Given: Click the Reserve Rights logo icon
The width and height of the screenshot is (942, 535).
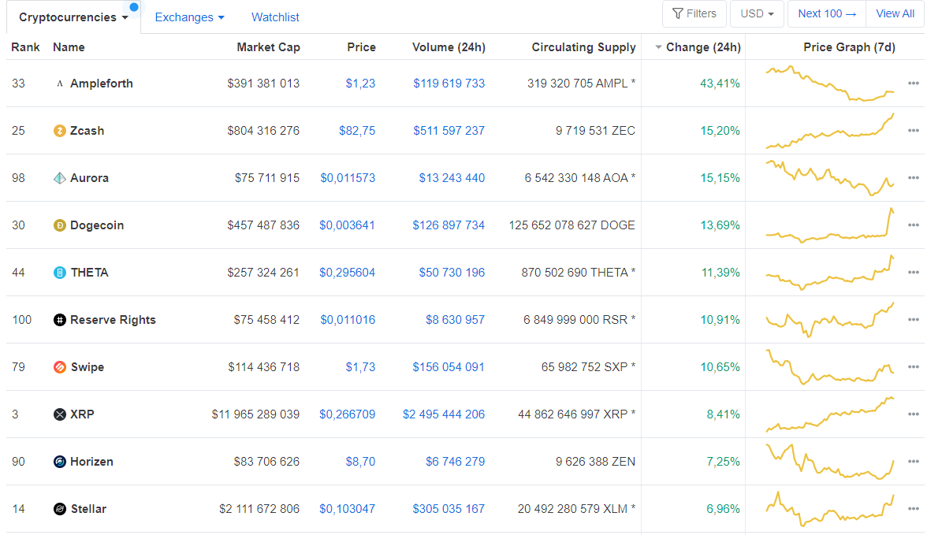Looking at the screenshot, I should click(59, 320).
